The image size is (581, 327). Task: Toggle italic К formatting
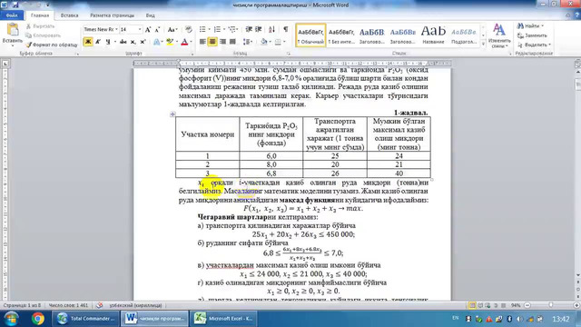(98, 42)
